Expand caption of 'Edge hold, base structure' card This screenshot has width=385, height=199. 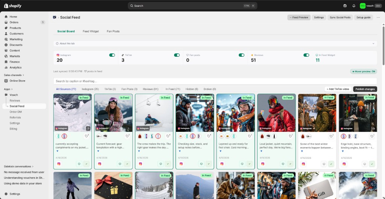(343, 151)
